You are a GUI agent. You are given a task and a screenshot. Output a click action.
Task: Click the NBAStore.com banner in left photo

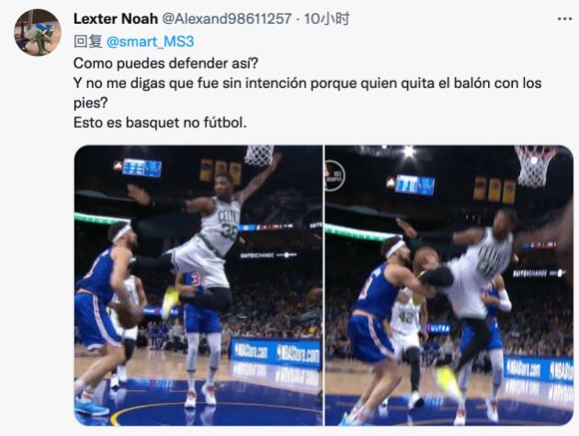click(x=275, y=352)
